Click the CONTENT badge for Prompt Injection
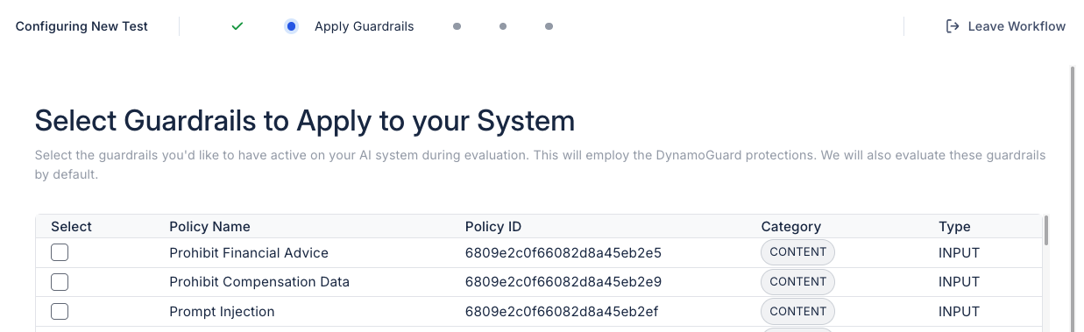This screenshot has height=332, width=1084. [x=797, y=312]
